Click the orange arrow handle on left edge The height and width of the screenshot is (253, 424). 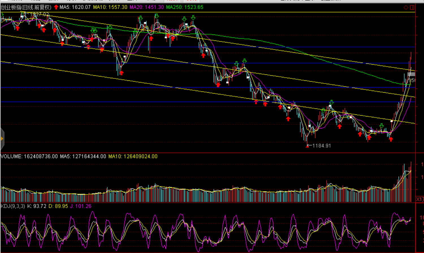[2, 139]
